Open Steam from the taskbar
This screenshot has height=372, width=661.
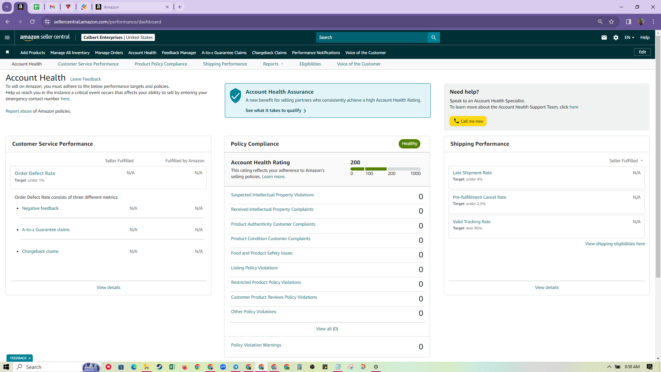(x=159, y=367)
